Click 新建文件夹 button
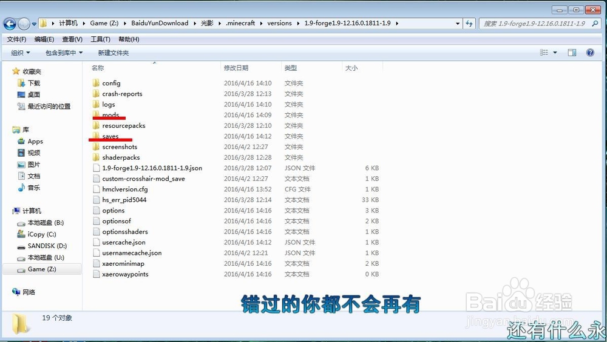The image size is (607, 342). click(114, 53)
